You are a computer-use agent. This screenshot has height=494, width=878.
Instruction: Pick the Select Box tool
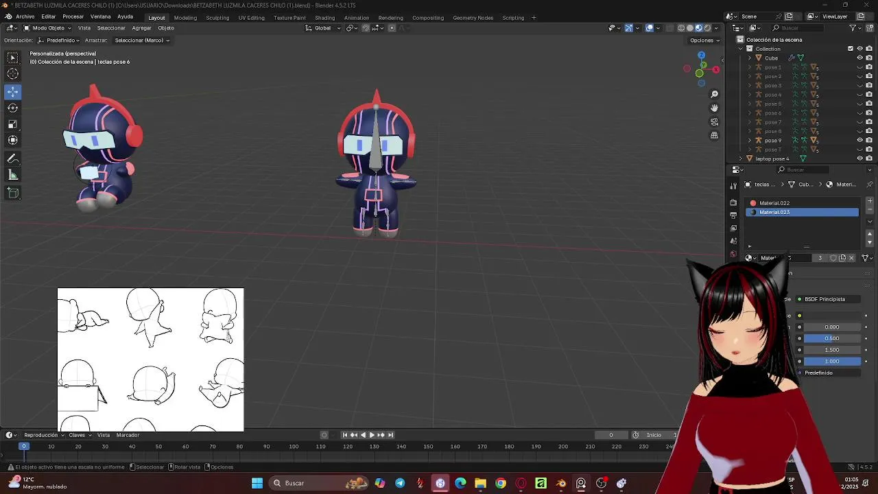13,58
